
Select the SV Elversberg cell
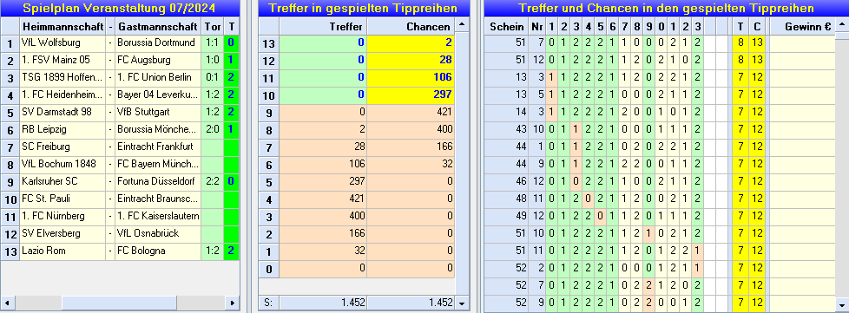click(63, 233)
